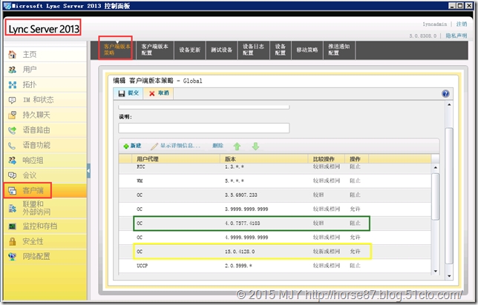Click the 语音路由 voice routing icon
The height and width of the screenshot is (305, 478).
pos(12,130)
